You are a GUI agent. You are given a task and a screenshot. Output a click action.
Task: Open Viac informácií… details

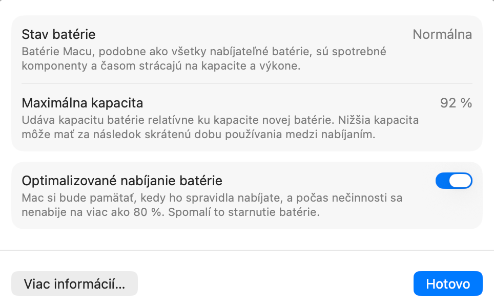(x=74, y=283)
